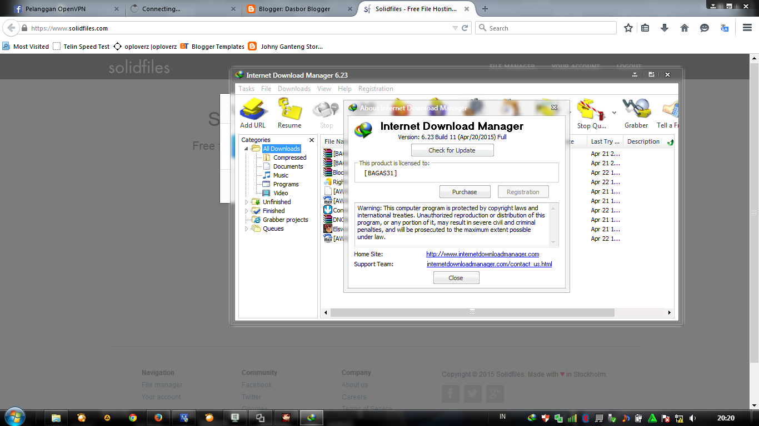
Task: Expand the Unfinished category
Action: pos(247,202)
